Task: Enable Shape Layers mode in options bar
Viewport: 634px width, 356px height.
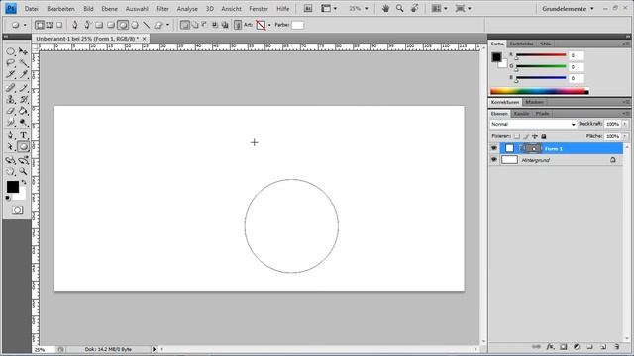Action: 40,25
